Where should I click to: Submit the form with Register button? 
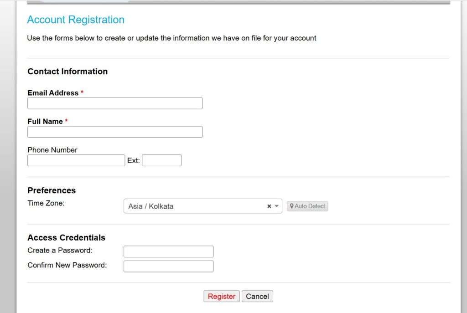coord(222,296)
